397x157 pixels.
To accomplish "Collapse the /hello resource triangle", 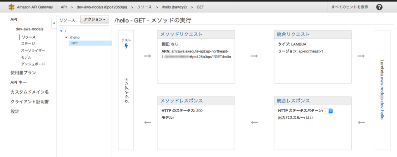I will click(66, 37).
